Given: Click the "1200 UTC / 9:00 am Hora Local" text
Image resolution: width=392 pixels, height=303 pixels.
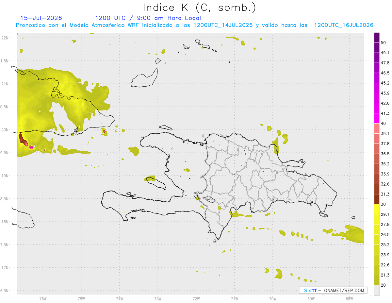Looking at the screenshot, I should [148, 18].
